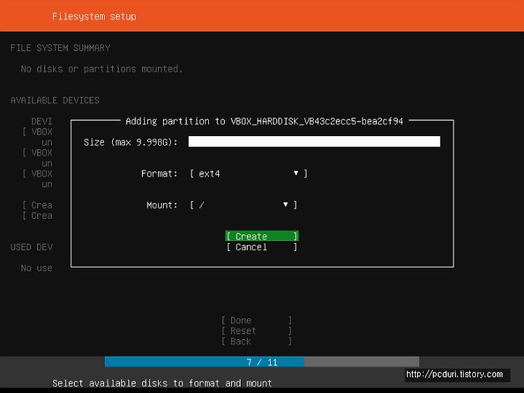Click the Cancel button
This screenshot has height=393, width=524.
(262, 247)
